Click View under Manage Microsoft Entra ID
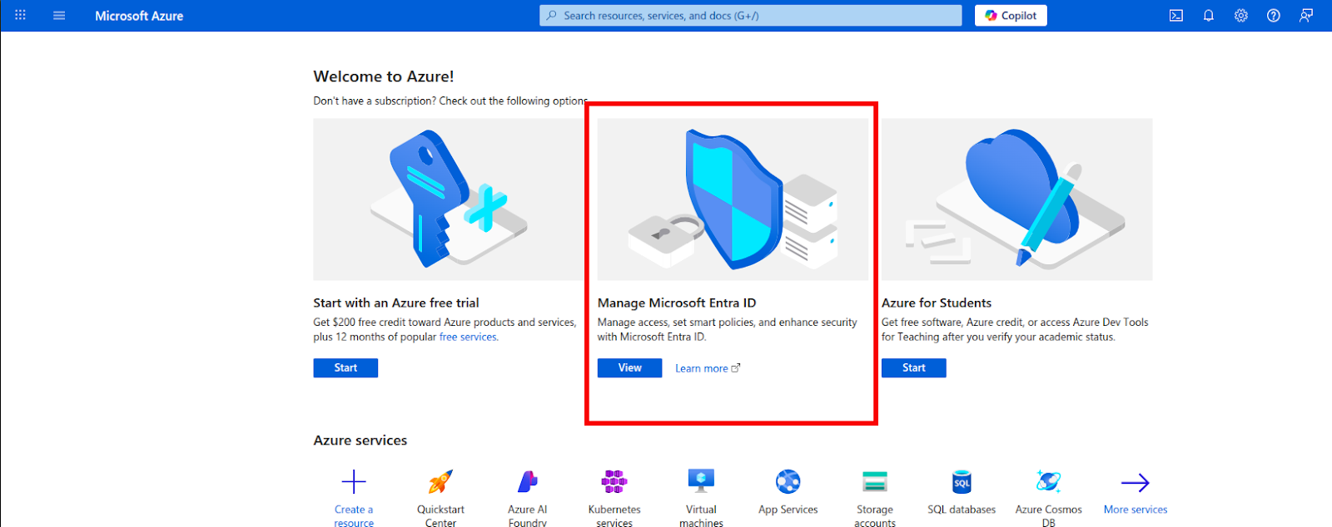Image resolution: width=1332 pixels, height=527 pixels. pos(629,368)
